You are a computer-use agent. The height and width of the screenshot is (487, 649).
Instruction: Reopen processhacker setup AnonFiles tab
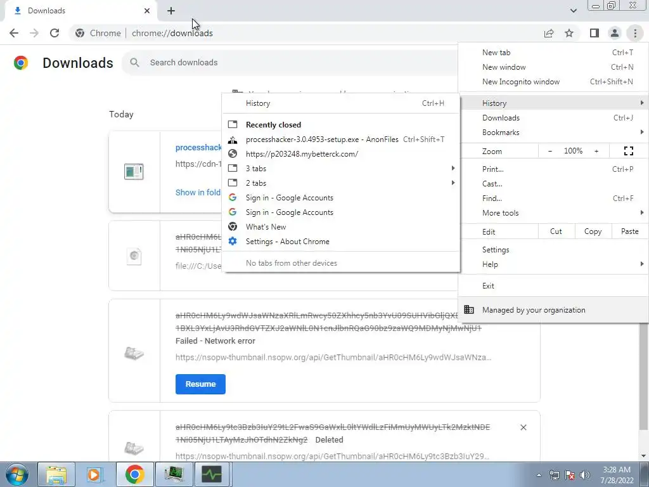click(x=340, y=139)
